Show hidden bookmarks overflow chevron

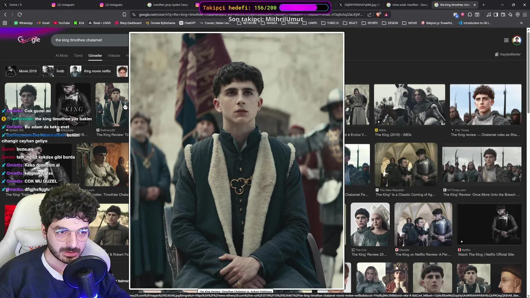(x=521, y=23)
